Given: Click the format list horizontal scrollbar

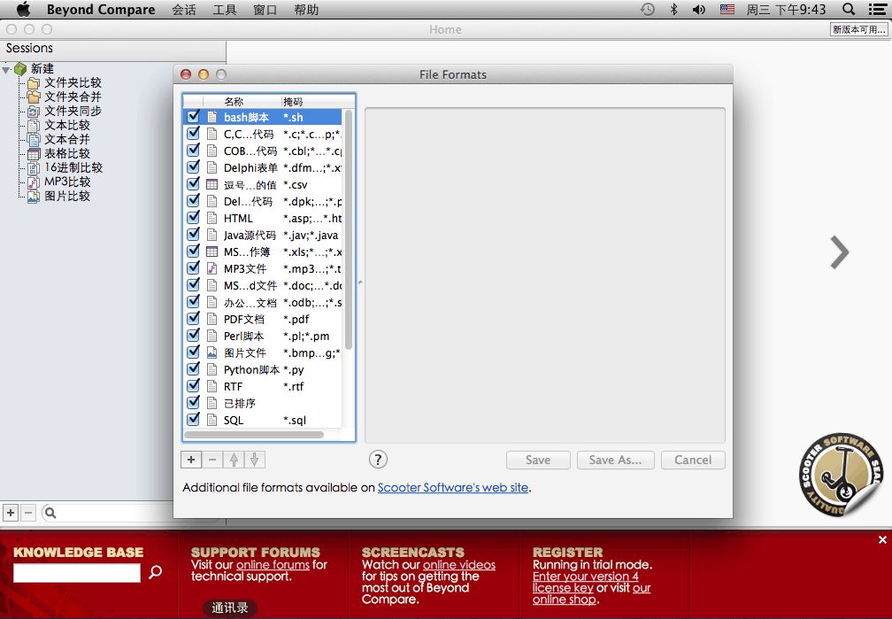Looking at the screenshot, I should click(254, 435).
